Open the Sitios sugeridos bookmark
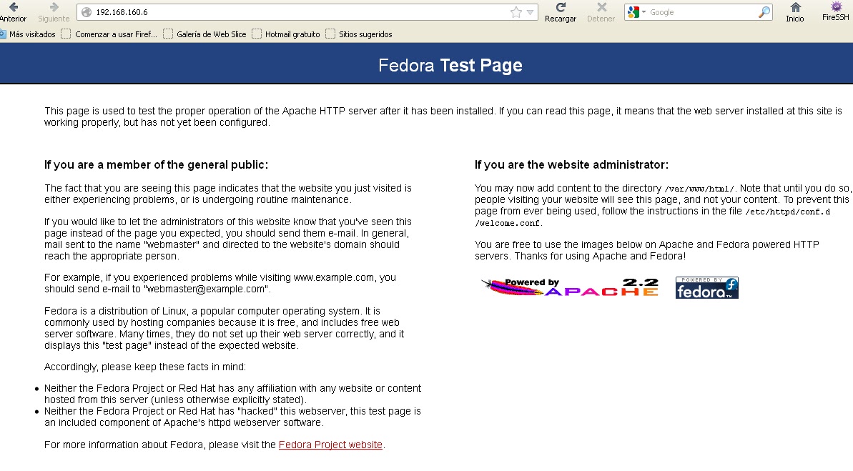Viewport: 853px width, 471px height. click(x=358, y=34)
